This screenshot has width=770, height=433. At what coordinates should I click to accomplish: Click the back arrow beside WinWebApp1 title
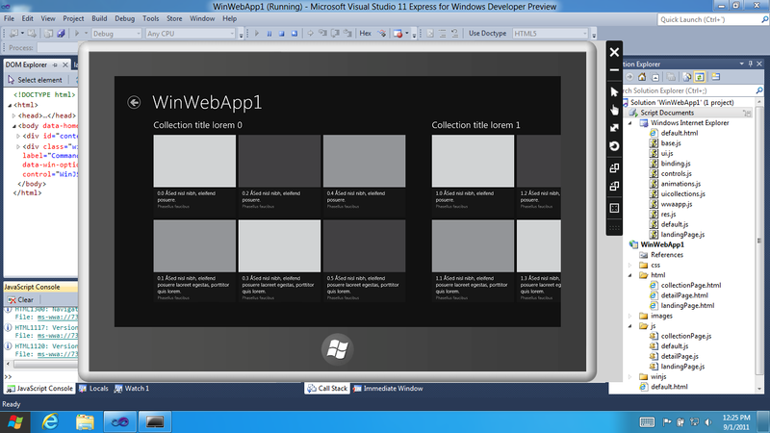click(134, 102)
